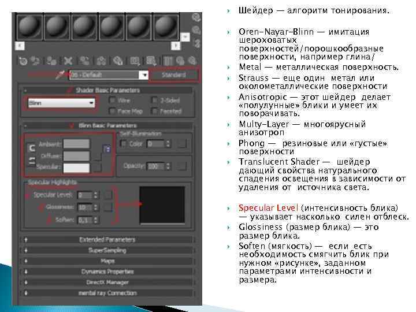Expand the Extended Parameters rollout
416x312 pixels.
coord(107,240)
